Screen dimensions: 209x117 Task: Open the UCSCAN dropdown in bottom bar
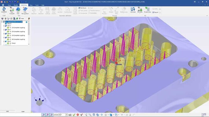click(59, 115)
